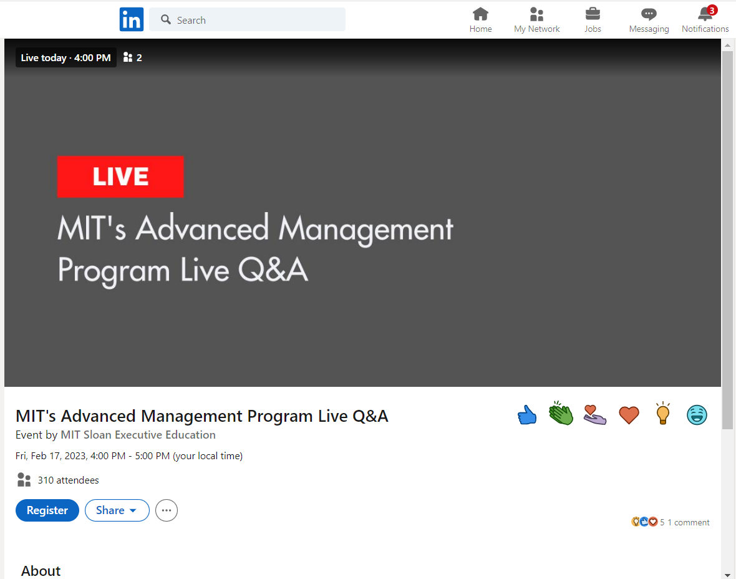Viewport: 736px width, 579px height.
Task: Click the event title heading text
Action: pos(202,416)
